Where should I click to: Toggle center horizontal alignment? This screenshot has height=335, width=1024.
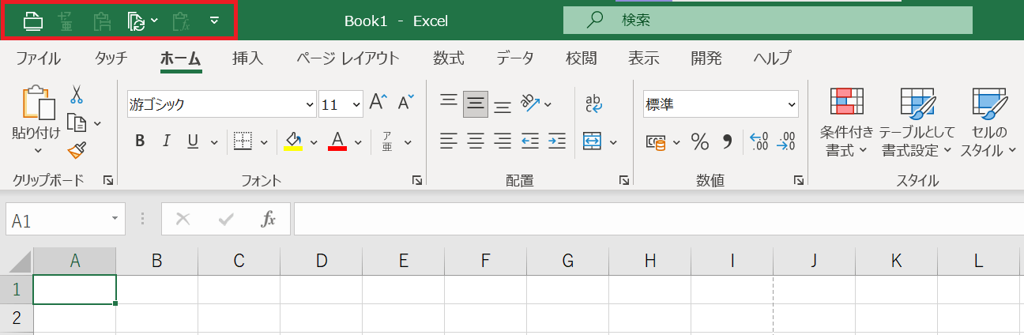475,141
